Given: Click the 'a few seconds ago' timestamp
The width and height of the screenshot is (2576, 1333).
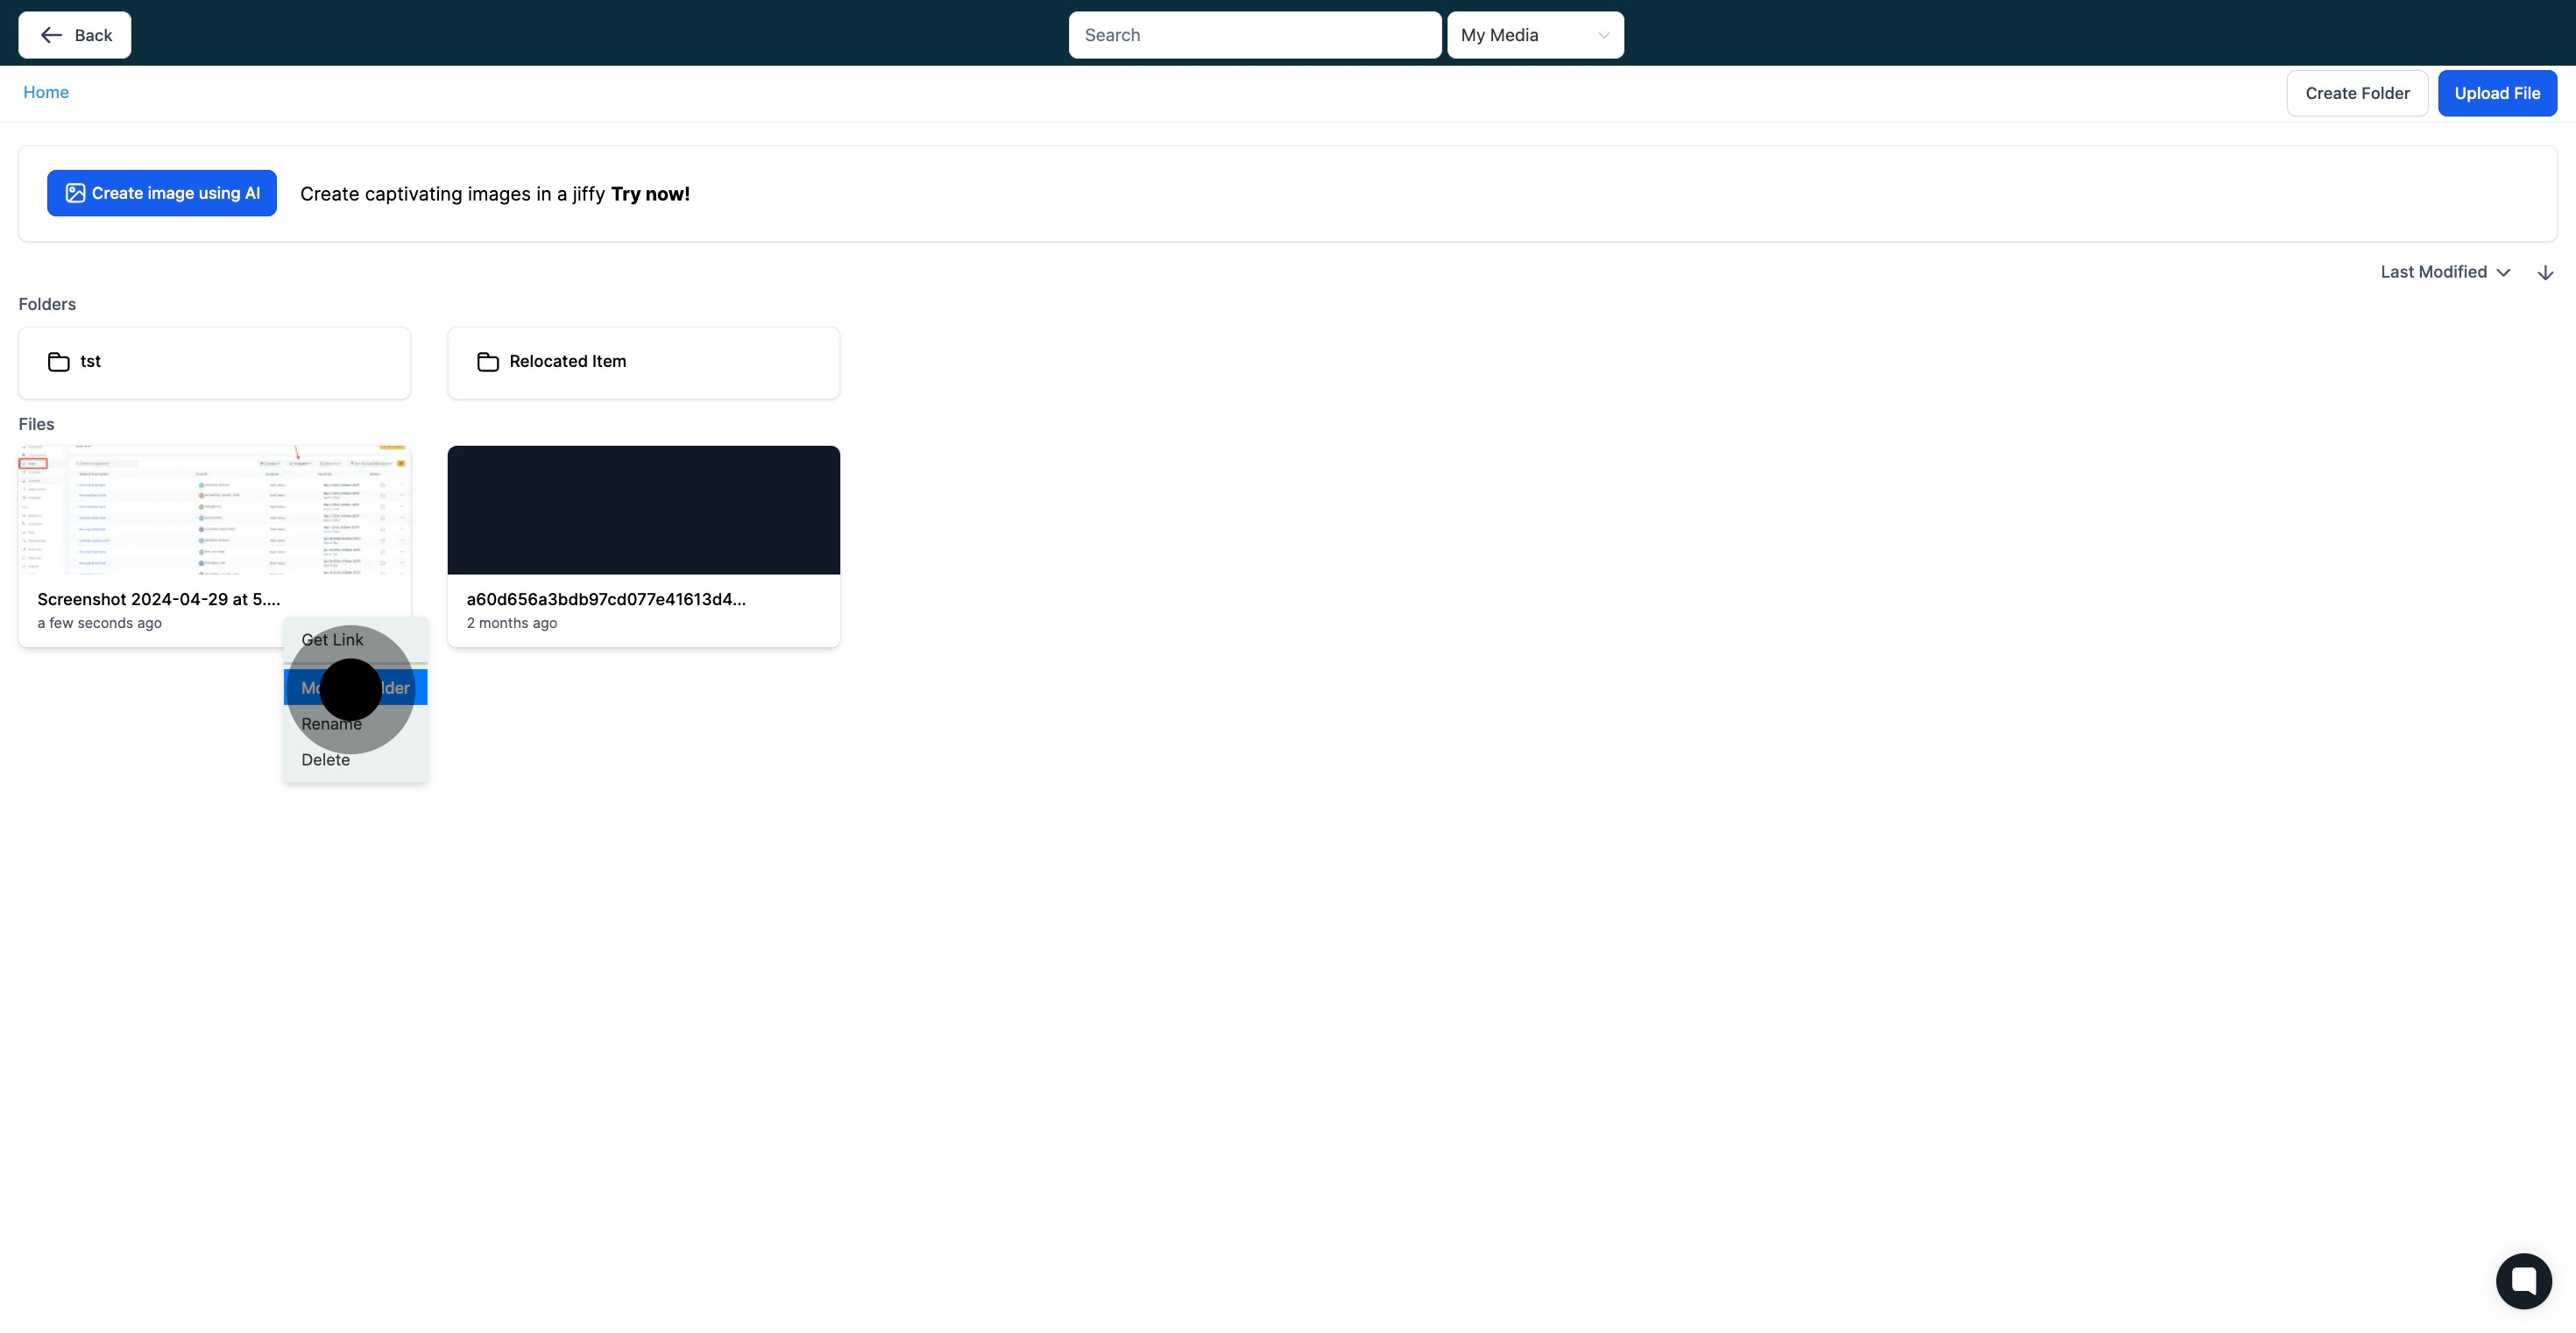Looking at the screenshot, I should [x=99, y=623].
